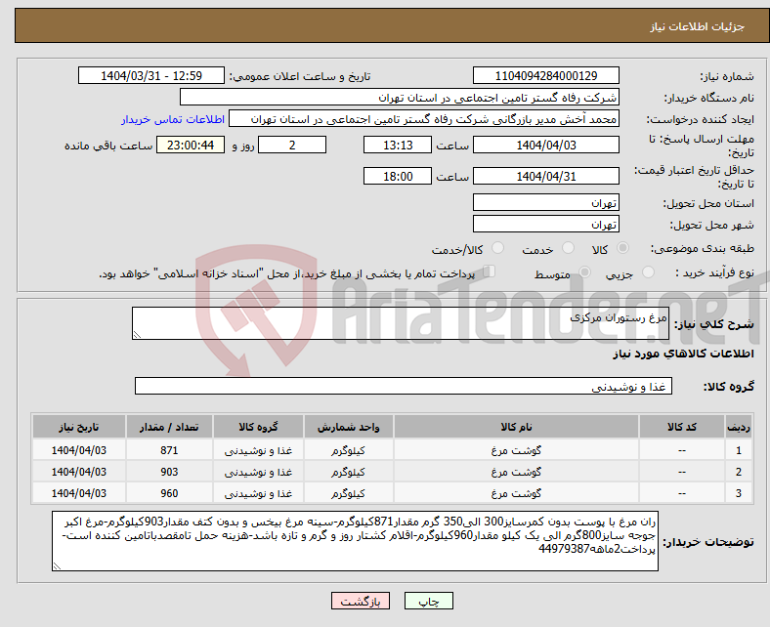Screen dimensions: 770x627
Task: Select the جزیی purchase type radio
Action: [x=648, y=272]
